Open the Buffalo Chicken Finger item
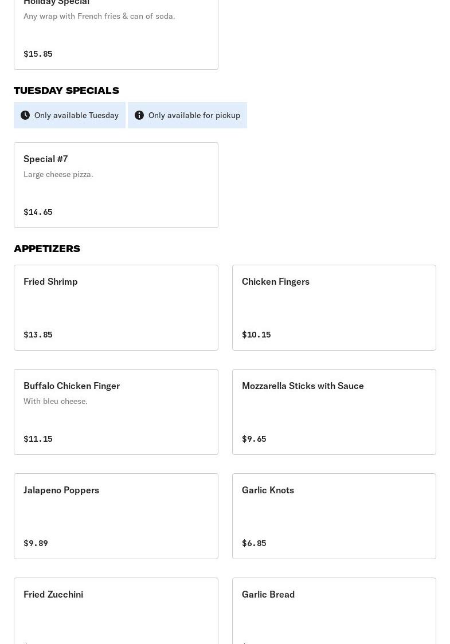This screenshot has width=450, height=644. coord(116,411)
